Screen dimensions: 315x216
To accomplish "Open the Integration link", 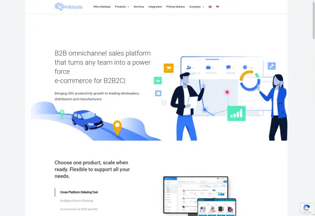I will [155, 7].
